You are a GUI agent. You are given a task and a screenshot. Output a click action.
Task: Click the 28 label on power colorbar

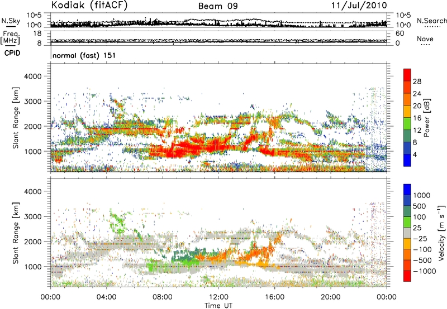[417, 81]
